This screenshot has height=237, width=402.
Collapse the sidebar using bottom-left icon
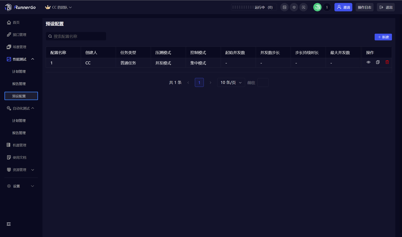(x=8, y=224)
